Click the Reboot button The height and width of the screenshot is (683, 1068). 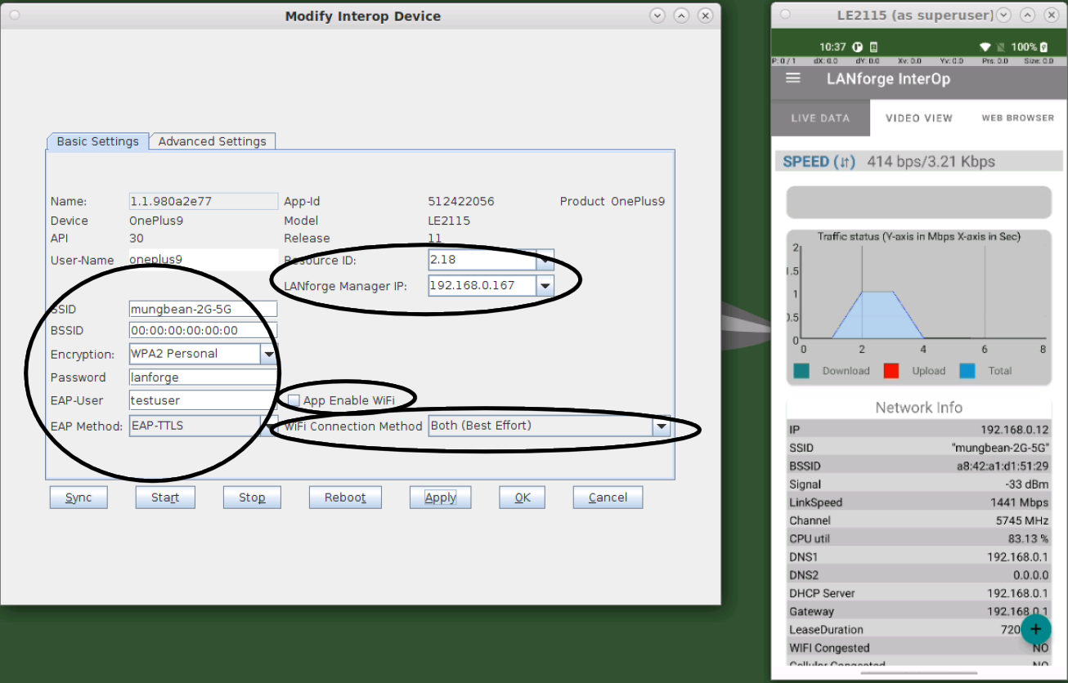(345, 498)
